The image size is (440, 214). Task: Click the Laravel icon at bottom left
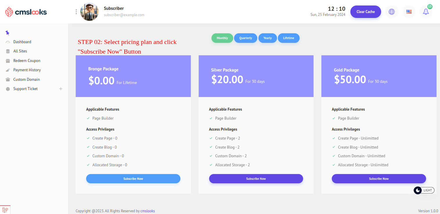(5, 209)
